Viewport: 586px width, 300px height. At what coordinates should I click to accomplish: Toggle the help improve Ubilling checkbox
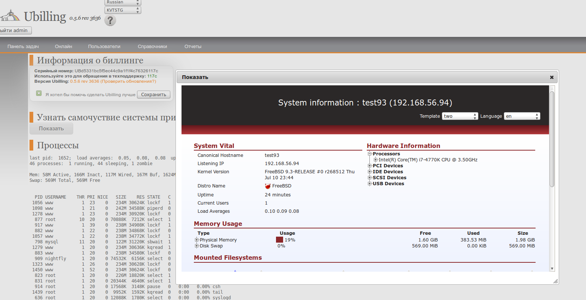click(x=39, y=93)
